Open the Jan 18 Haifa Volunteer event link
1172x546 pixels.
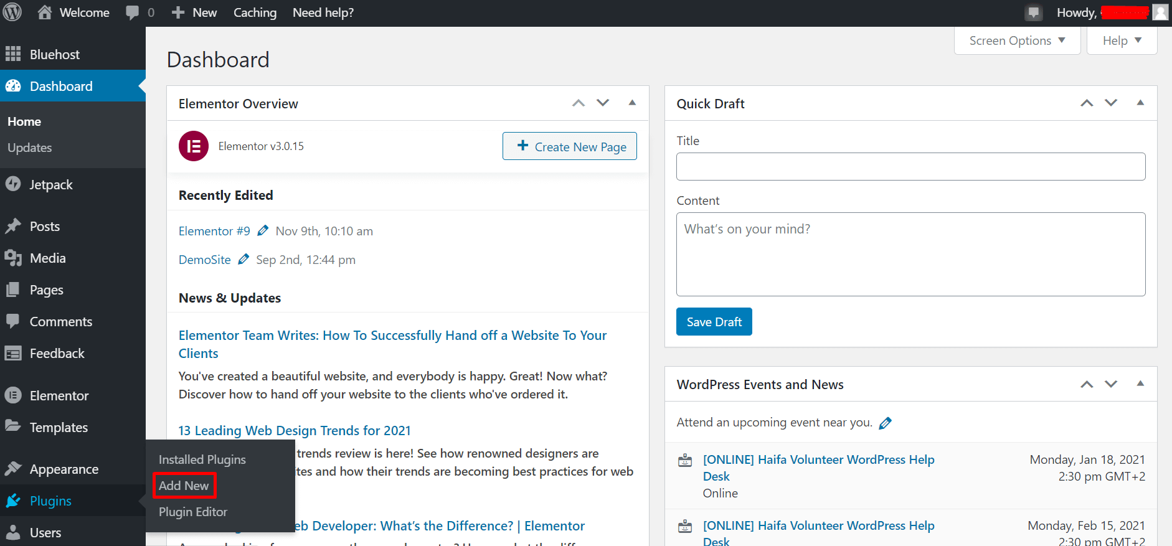point(819,468)
